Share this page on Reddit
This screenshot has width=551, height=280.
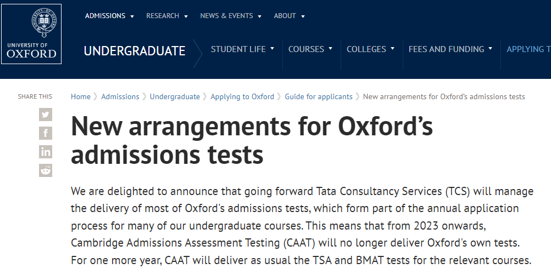tap(46, 170)
